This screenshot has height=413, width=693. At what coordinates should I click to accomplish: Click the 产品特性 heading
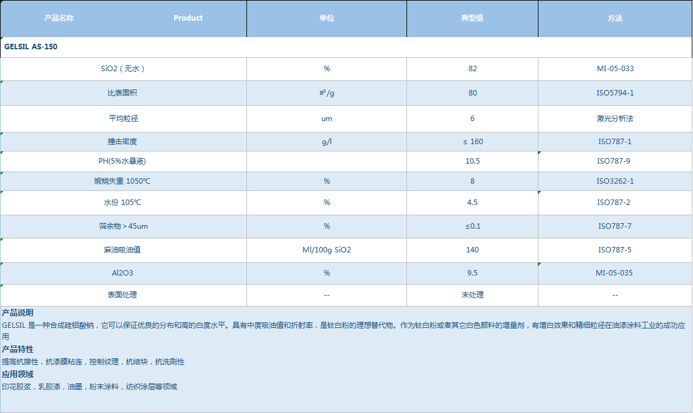[x=18, y=349]
